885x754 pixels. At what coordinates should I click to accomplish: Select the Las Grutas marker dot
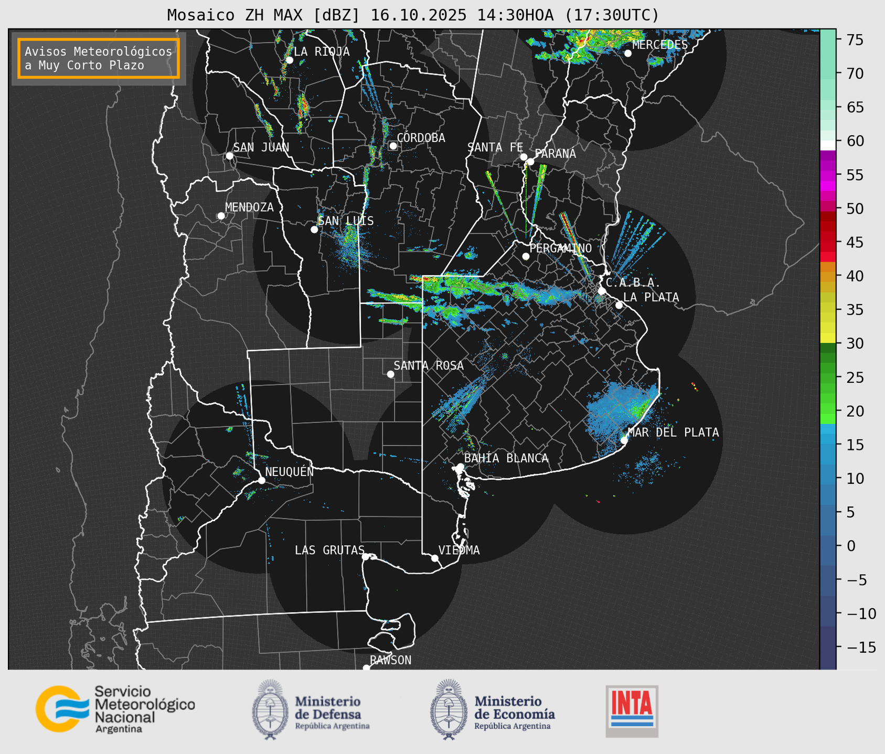pos(365,556)
